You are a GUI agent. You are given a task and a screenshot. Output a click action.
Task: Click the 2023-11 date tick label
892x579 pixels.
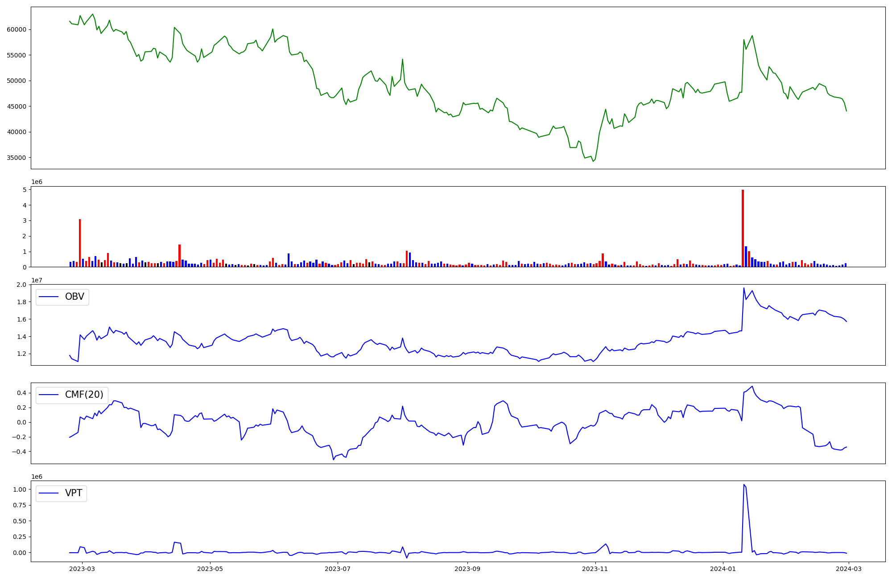[595, 569]
